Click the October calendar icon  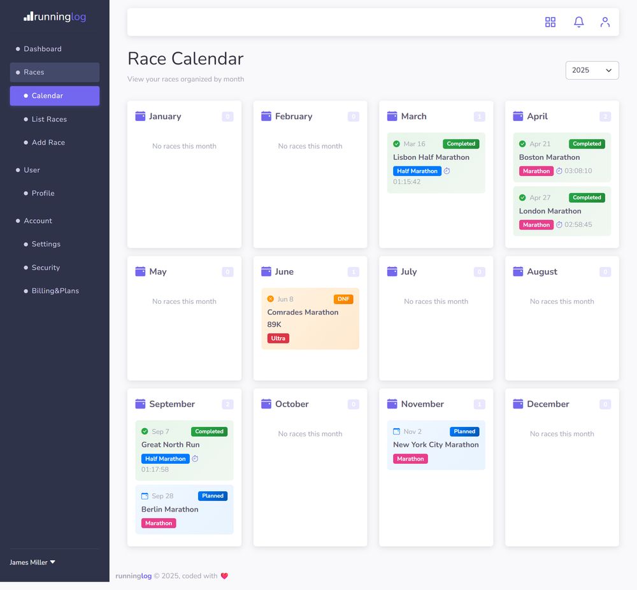(x=266, y=404)
